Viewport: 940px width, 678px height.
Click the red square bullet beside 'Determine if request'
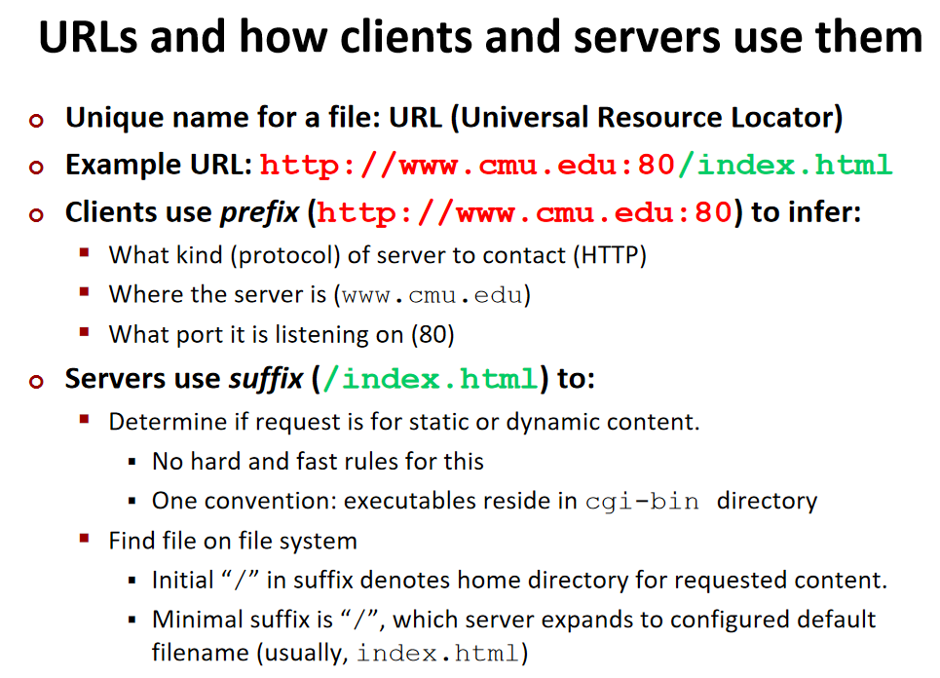86,420
